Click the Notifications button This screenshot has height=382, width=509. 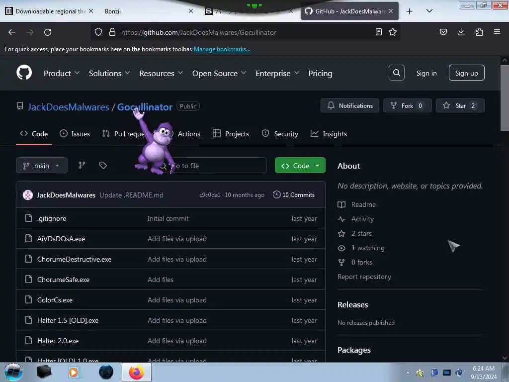(x=350, y=105)
